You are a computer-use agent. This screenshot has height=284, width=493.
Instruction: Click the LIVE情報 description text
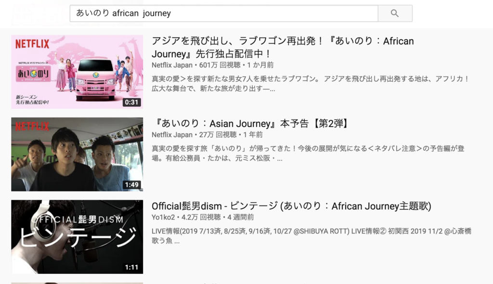(311, 236)
